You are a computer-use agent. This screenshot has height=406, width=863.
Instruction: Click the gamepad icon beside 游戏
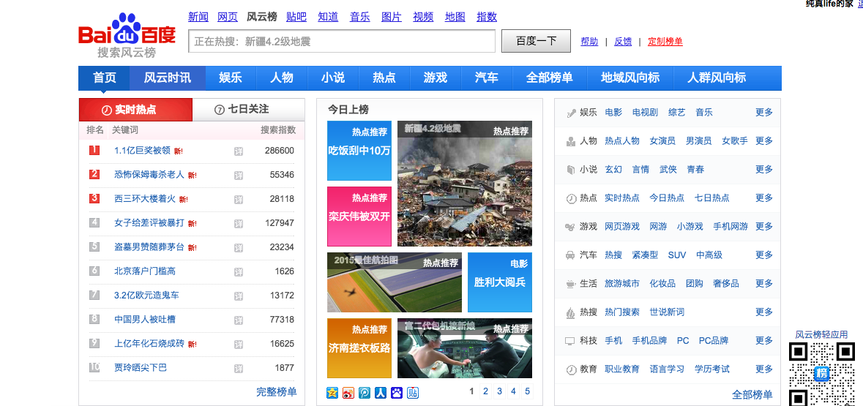pos(571,227)
